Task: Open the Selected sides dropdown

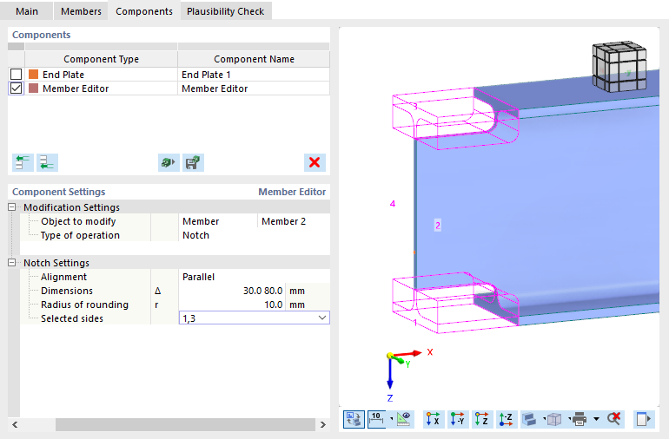Action: [x=322, y=318]
